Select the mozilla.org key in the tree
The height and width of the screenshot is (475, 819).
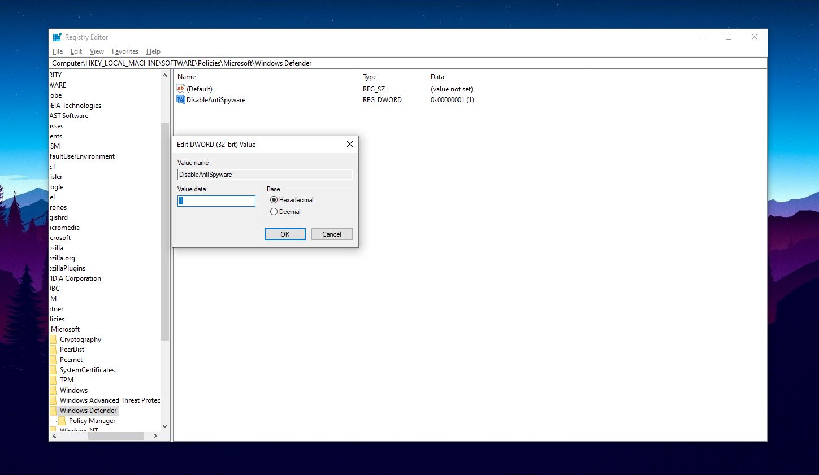[x=62, y=258]
